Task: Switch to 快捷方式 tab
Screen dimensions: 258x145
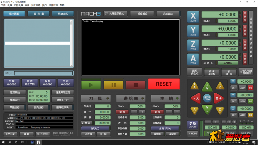Action: (x=63, y=14)
